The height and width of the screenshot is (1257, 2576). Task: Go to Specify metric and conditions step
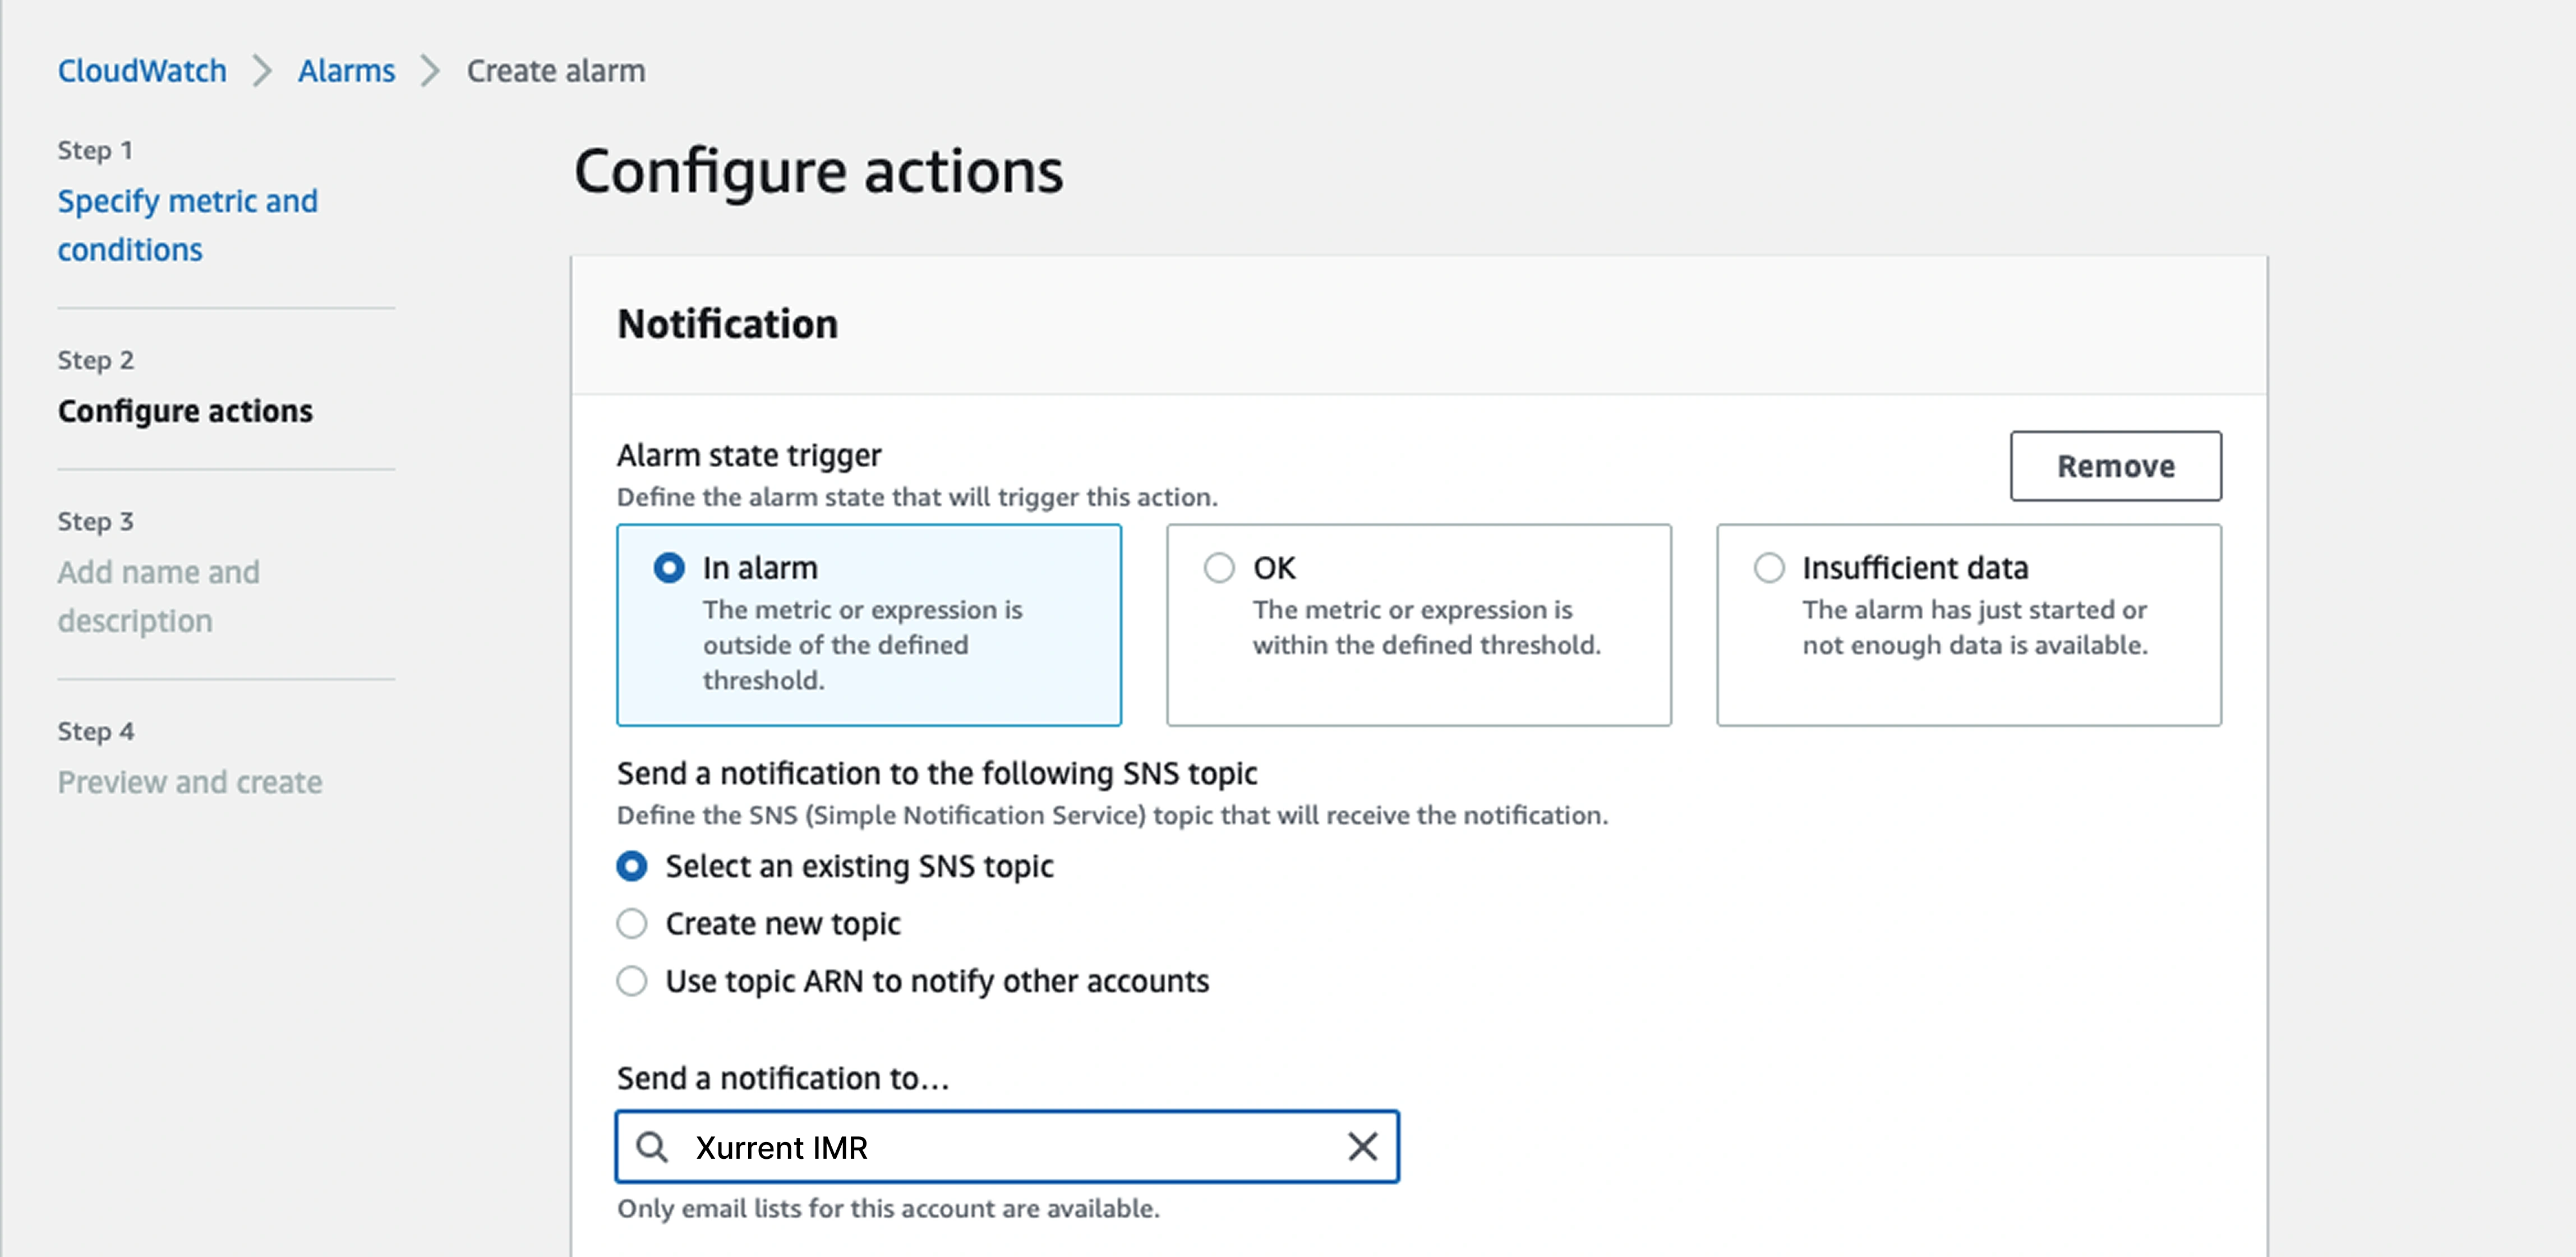(187, 225)
